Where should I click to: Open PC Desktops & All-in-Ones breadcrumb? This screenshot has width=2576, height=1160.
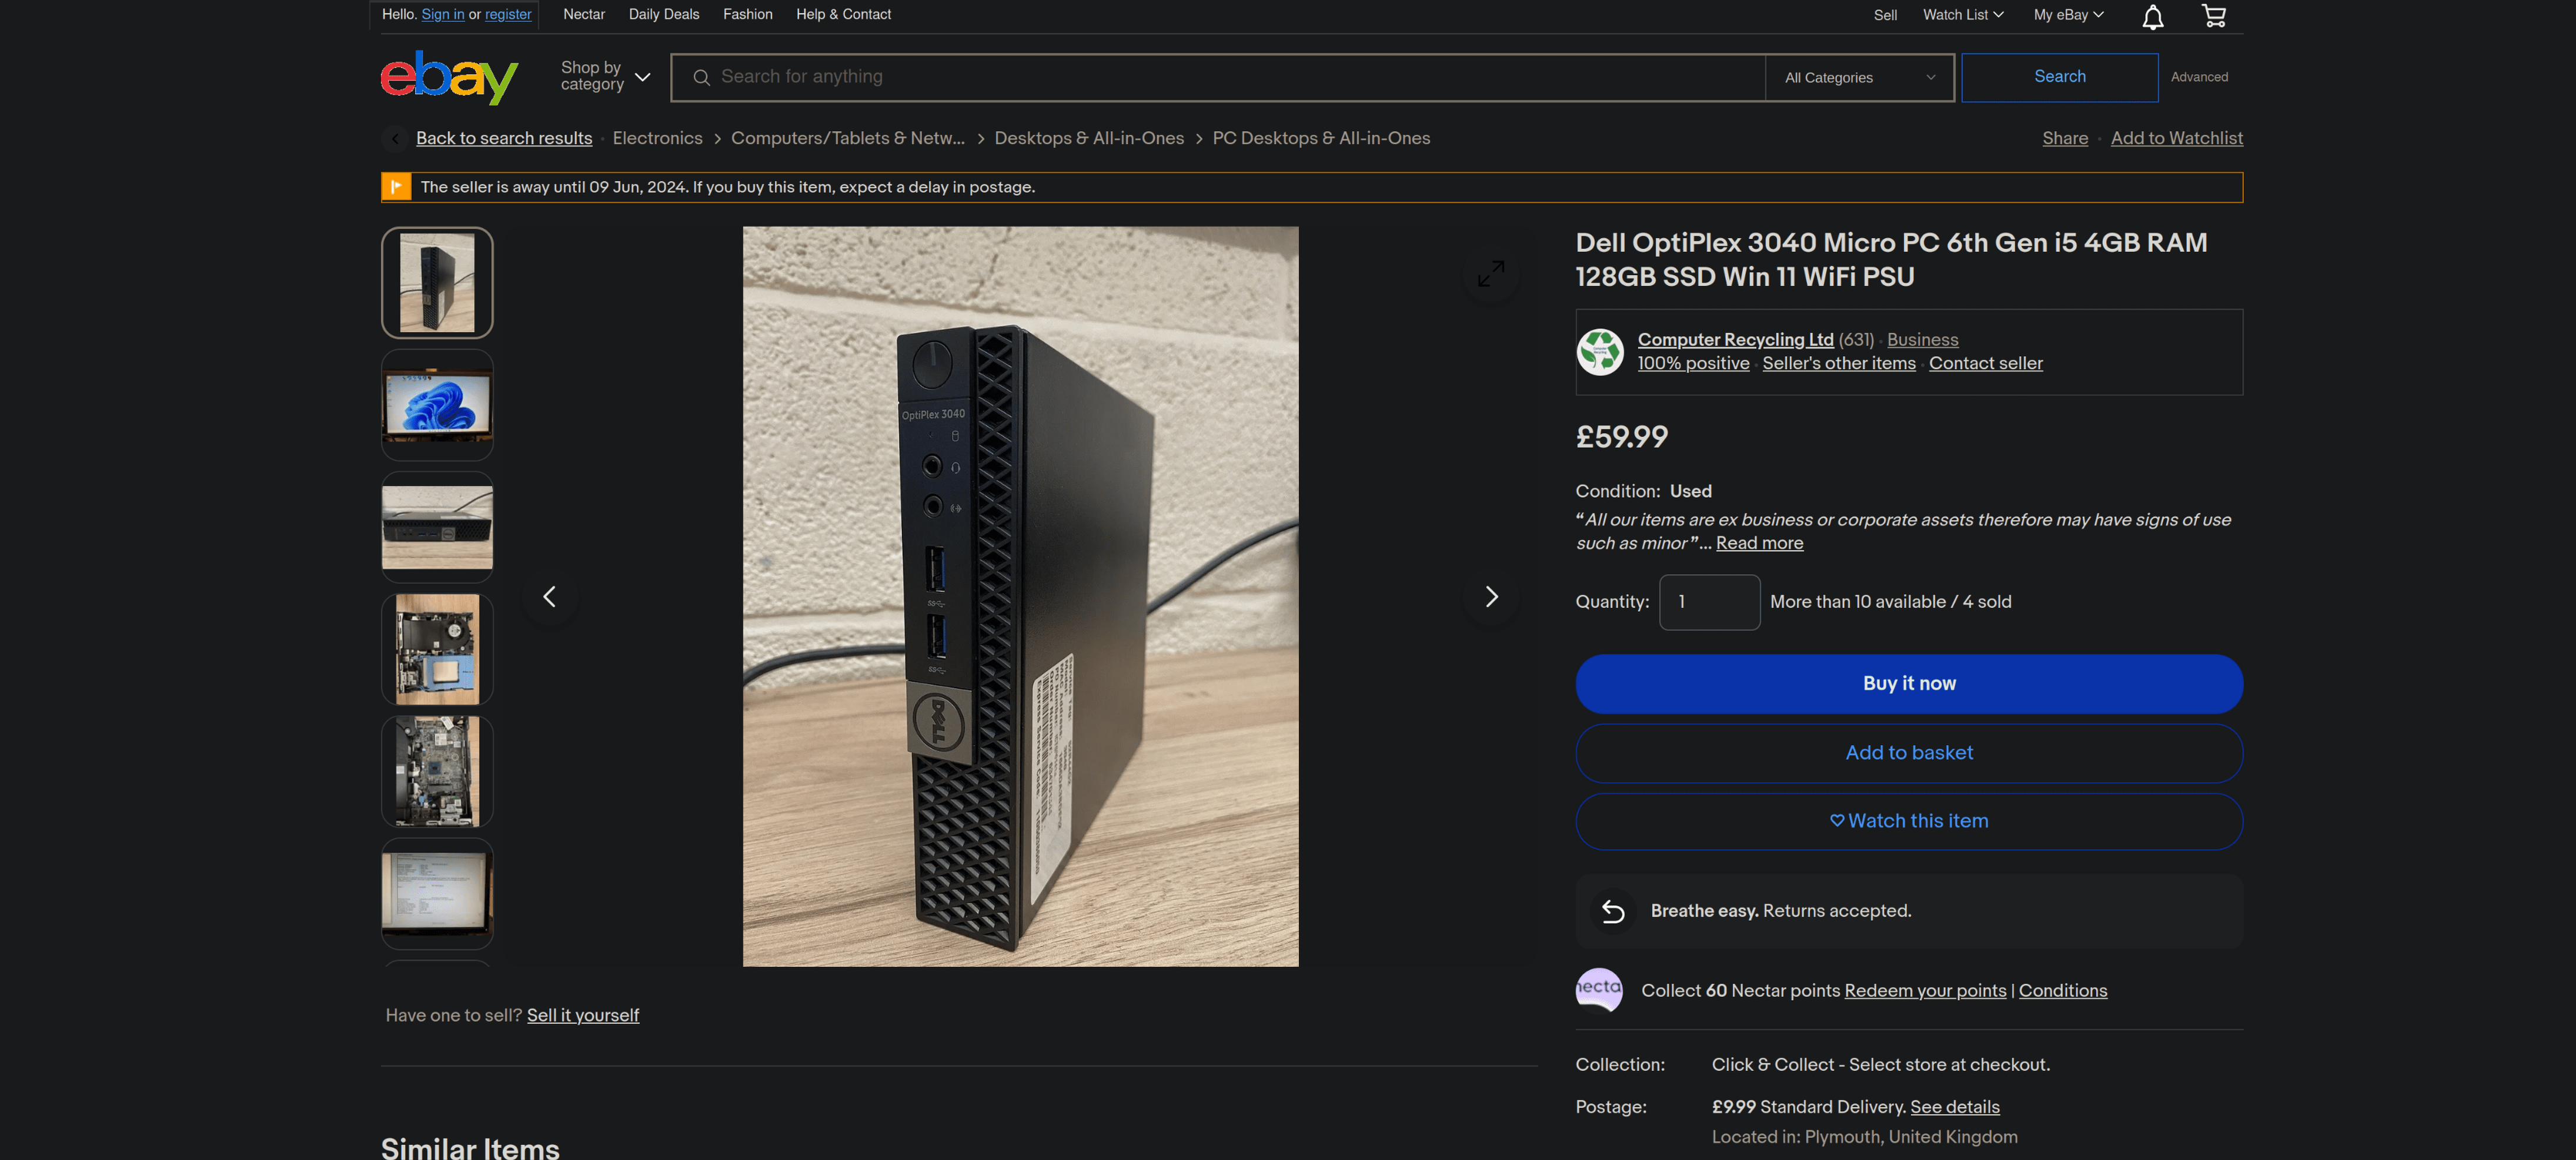[1320, 138]
